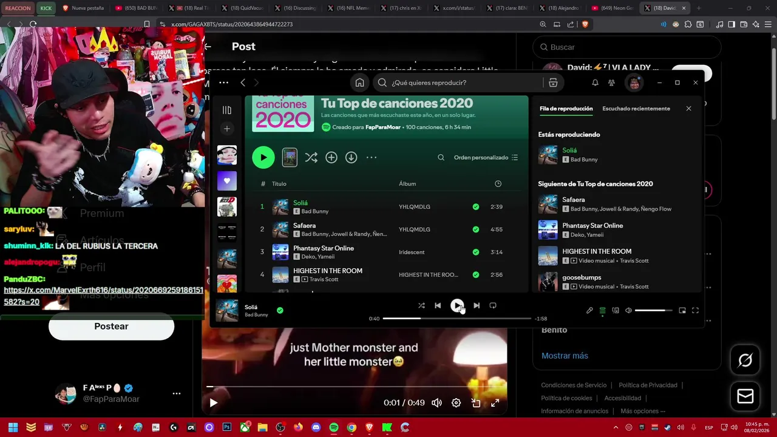
Task: Mute Spotify with speaker icon
Action: pyautogui.click(x=628, y=310)
